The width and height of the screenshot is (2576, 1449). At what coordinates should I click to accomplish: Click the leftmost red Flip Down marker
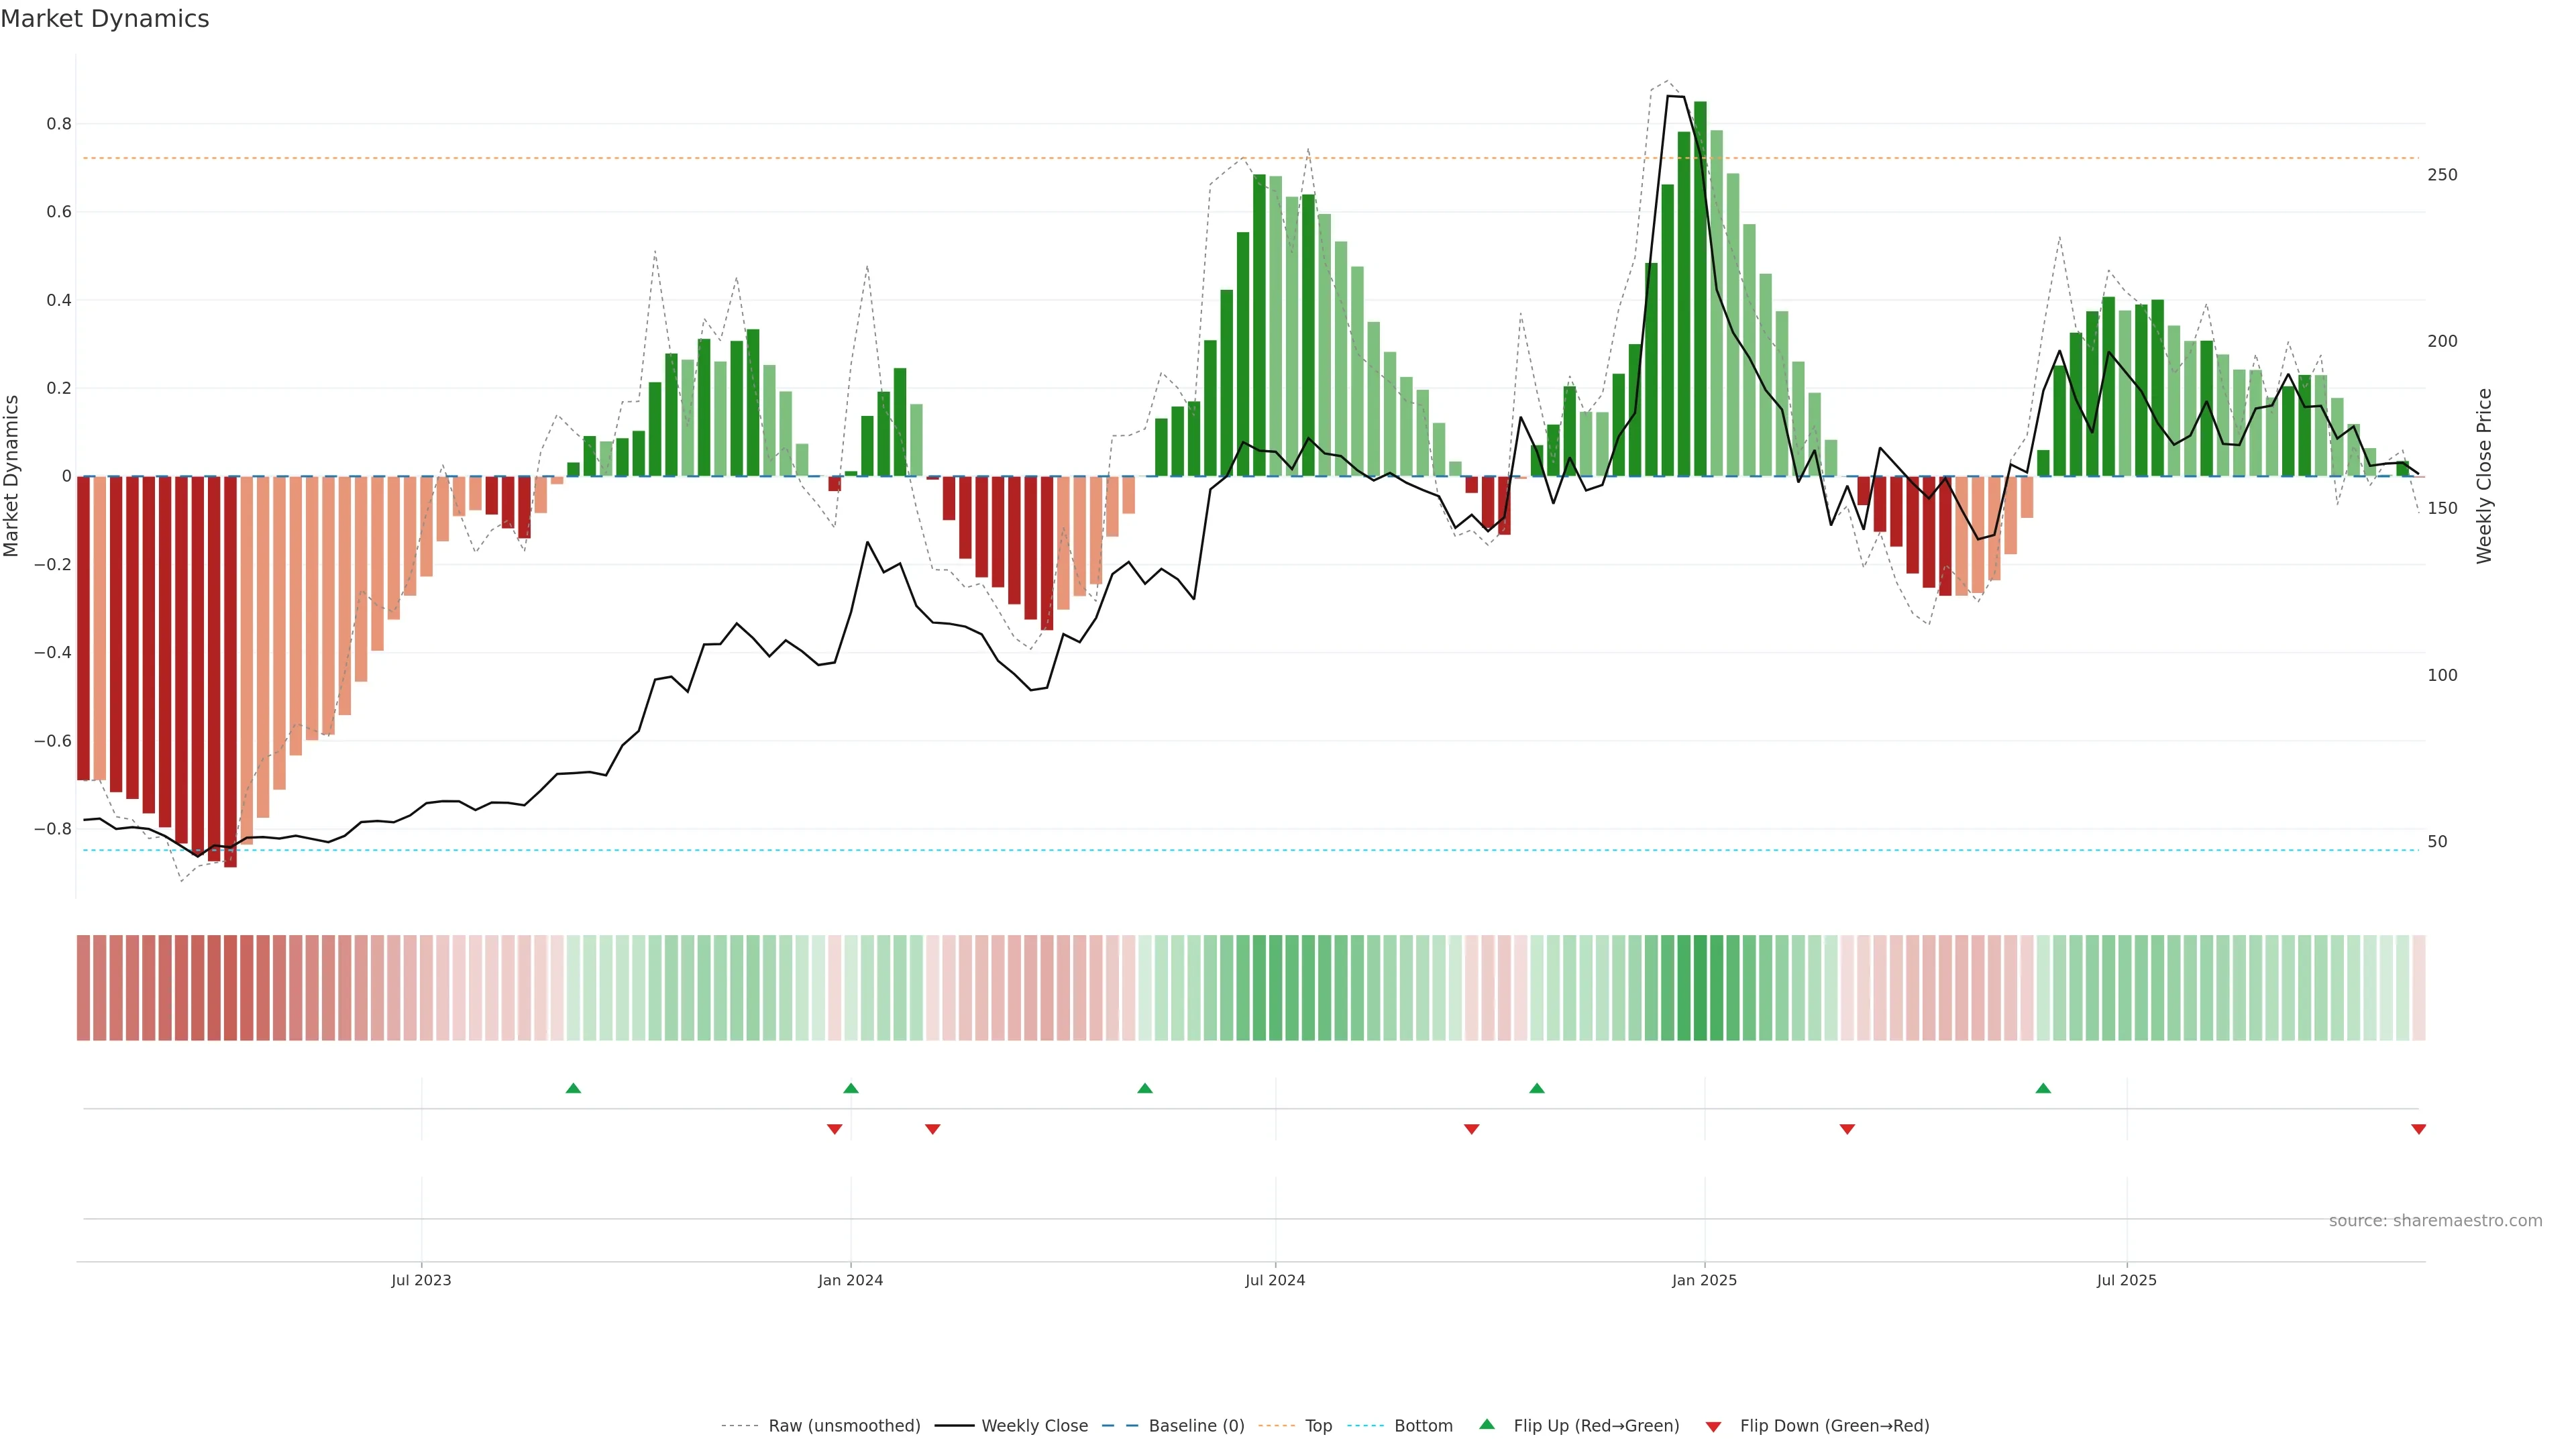click(834, 1129)
